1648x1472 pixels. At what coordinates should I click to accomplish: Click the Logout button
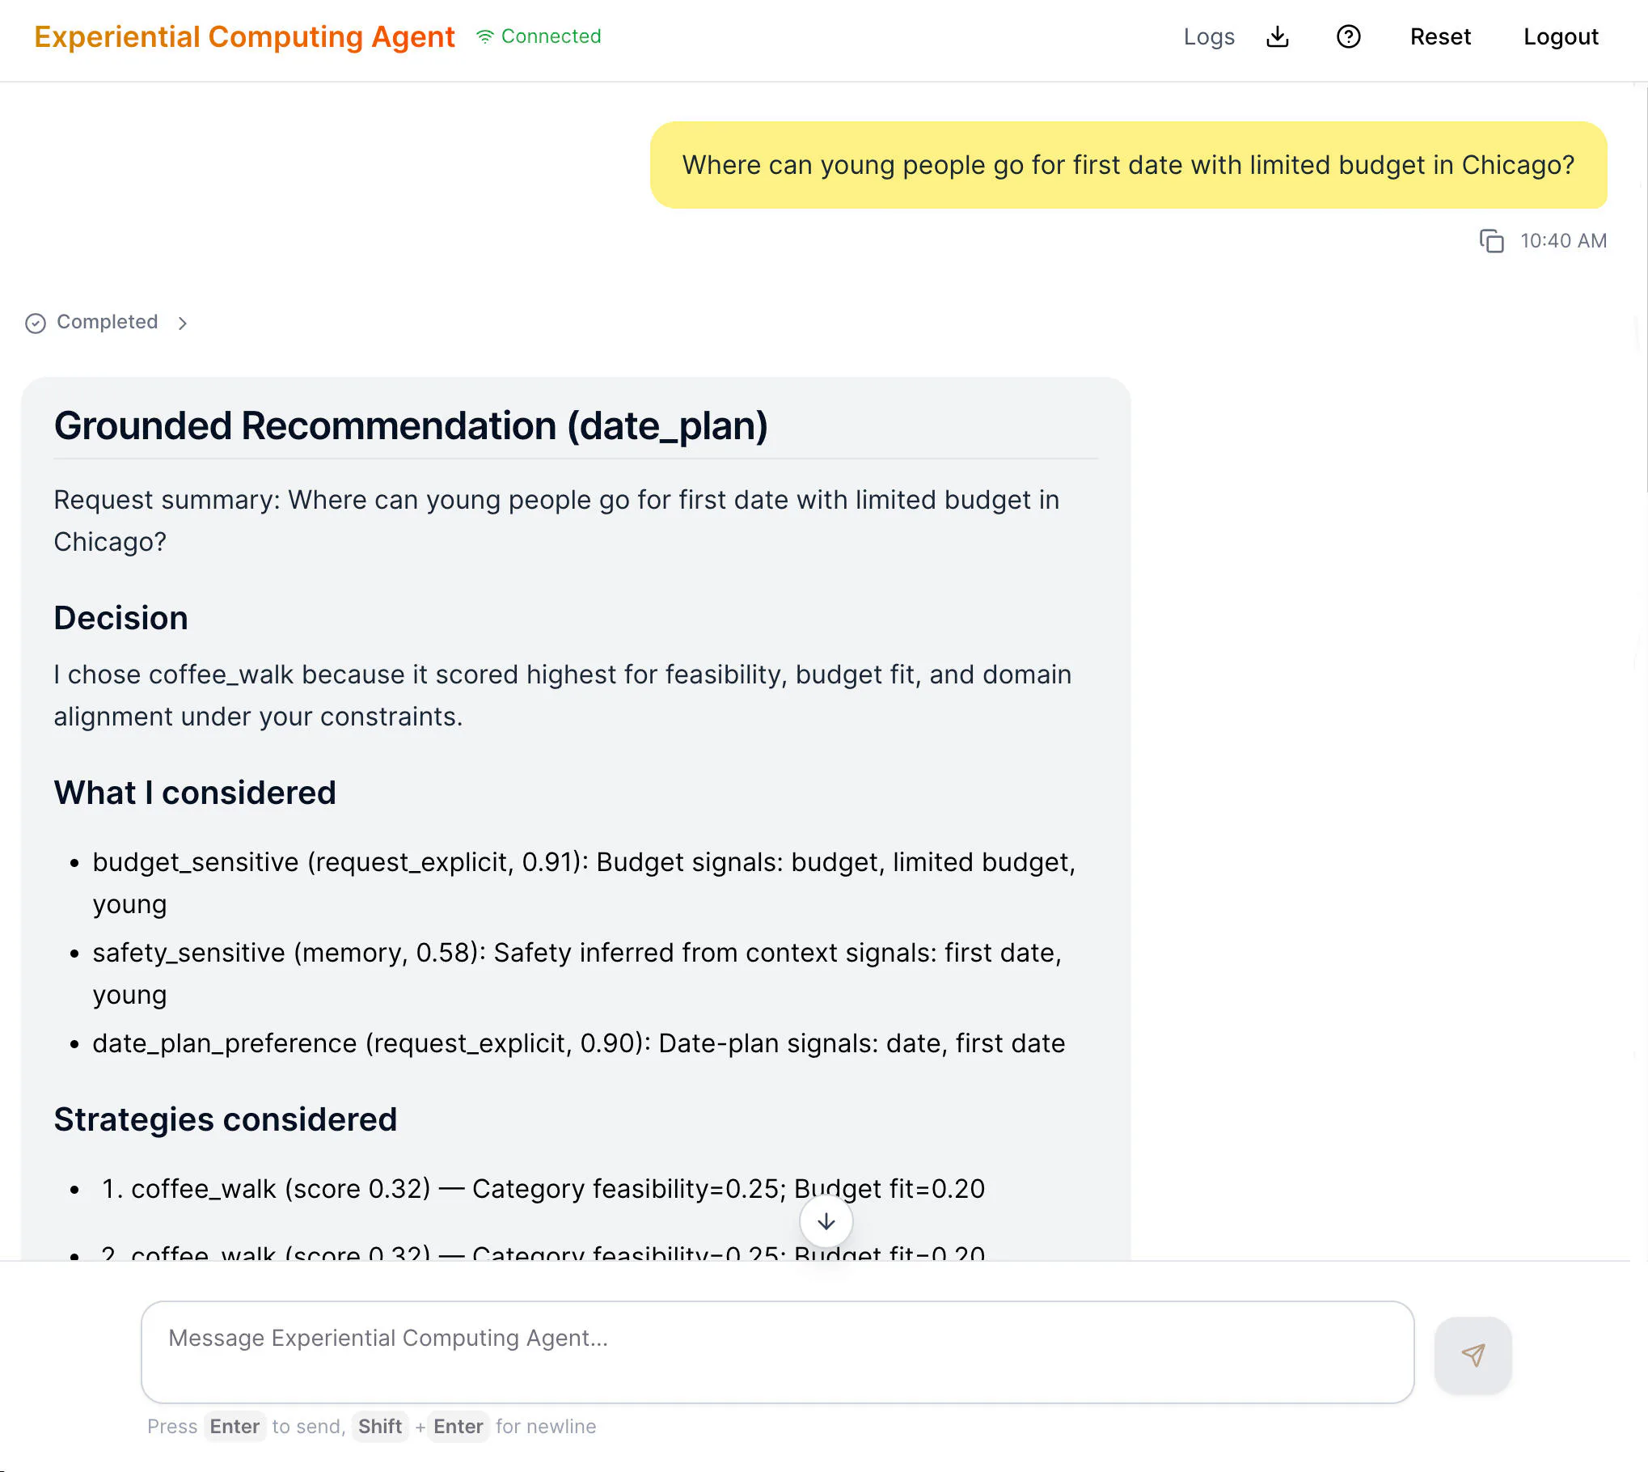click(x=1560, y=37)
